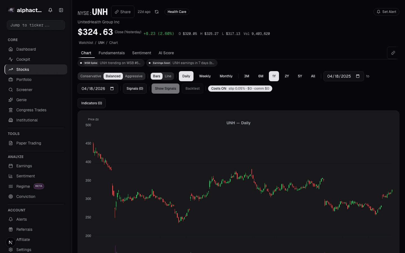The height and width of the screenshot is (253, 405).
Task: Open the start date calendar picker
Action: click(x=358, y=76)
